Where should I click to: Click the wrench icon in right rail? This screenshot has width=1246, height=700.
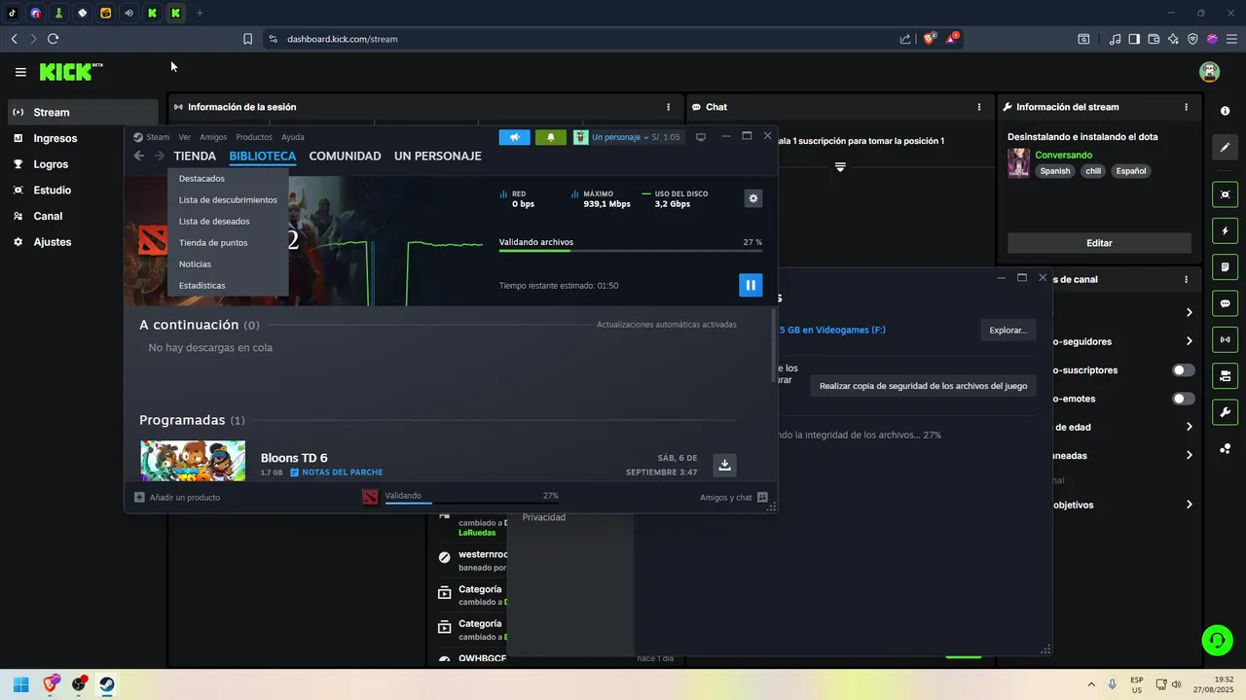pyautogui.click(x=1225, y=411)
